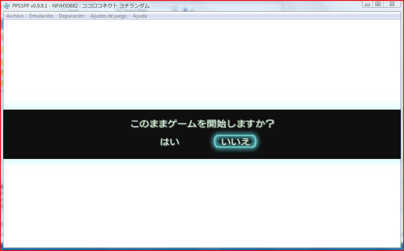Click black dialog band left of はい
This screenshot has height=251, width=404.
coord(76,138)
